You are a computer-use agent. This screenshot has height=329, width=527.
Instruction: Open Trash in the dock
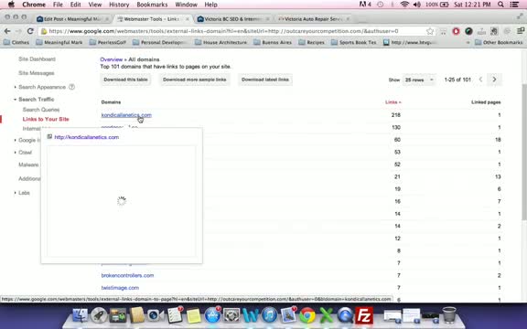(x=449, y=315)
